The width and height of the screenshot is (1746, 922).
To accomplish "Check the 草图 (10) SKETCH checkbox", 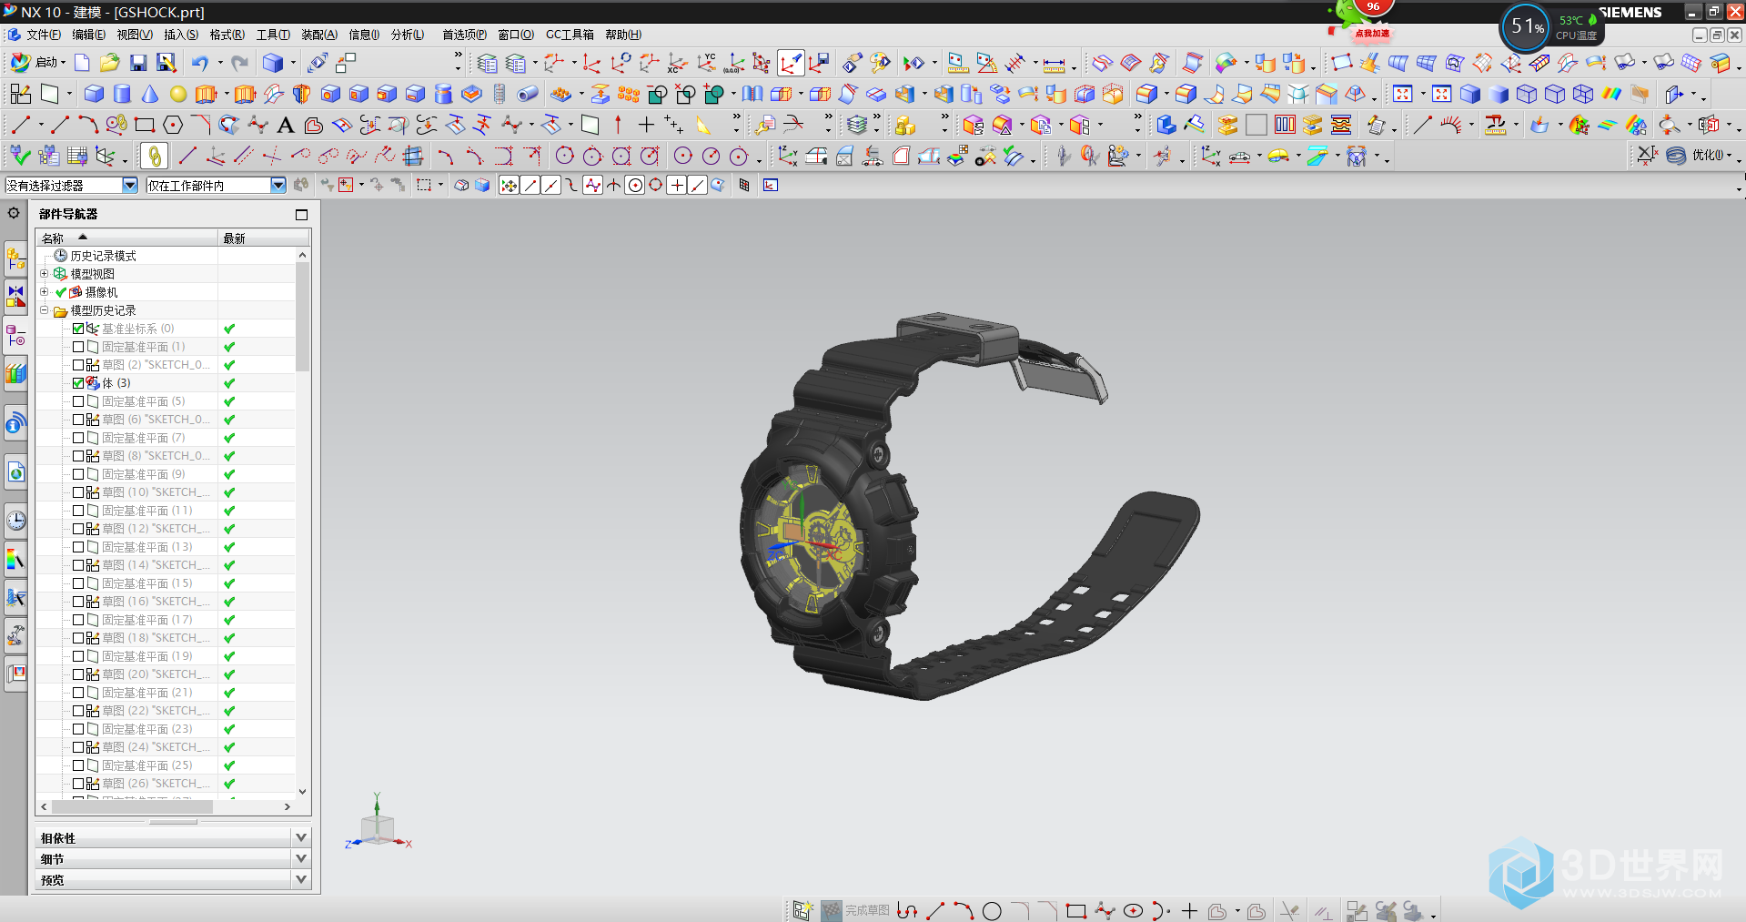I will click(x=78, y=492).
